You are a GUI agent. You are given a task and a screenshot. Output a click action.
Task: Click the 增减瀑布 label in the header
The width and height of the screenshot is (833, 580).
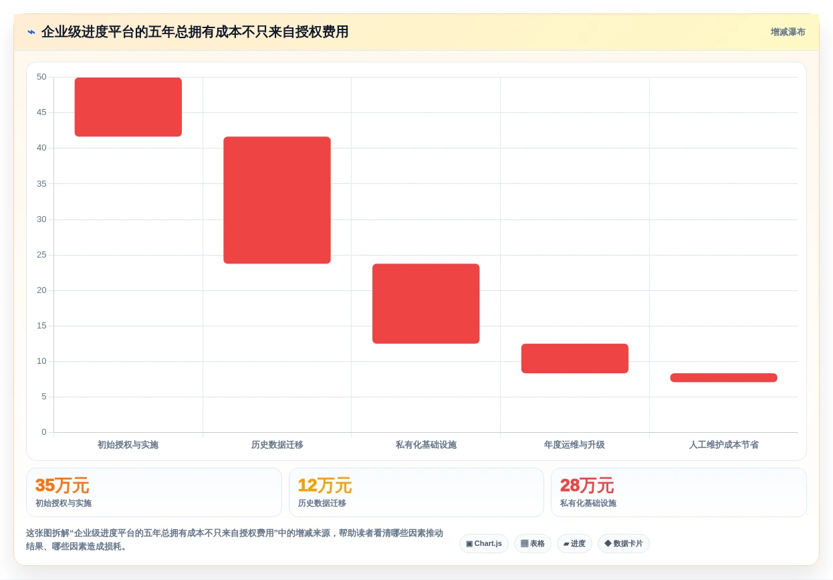[x=788, y=32]
